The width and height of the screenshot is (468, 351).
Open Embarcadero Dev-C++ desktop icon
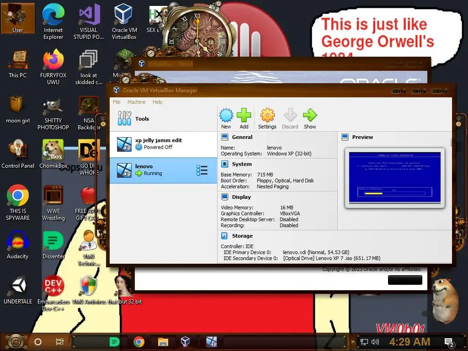(53, 293)
